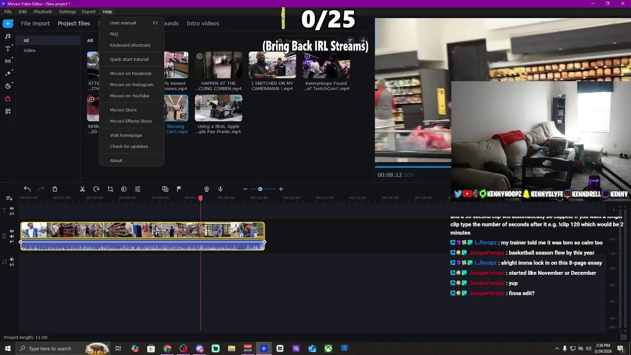Viewport: 631px width, 355px height.
Task: Open the Settings menu
Action: pyautogui.click(x=68, y=11)
